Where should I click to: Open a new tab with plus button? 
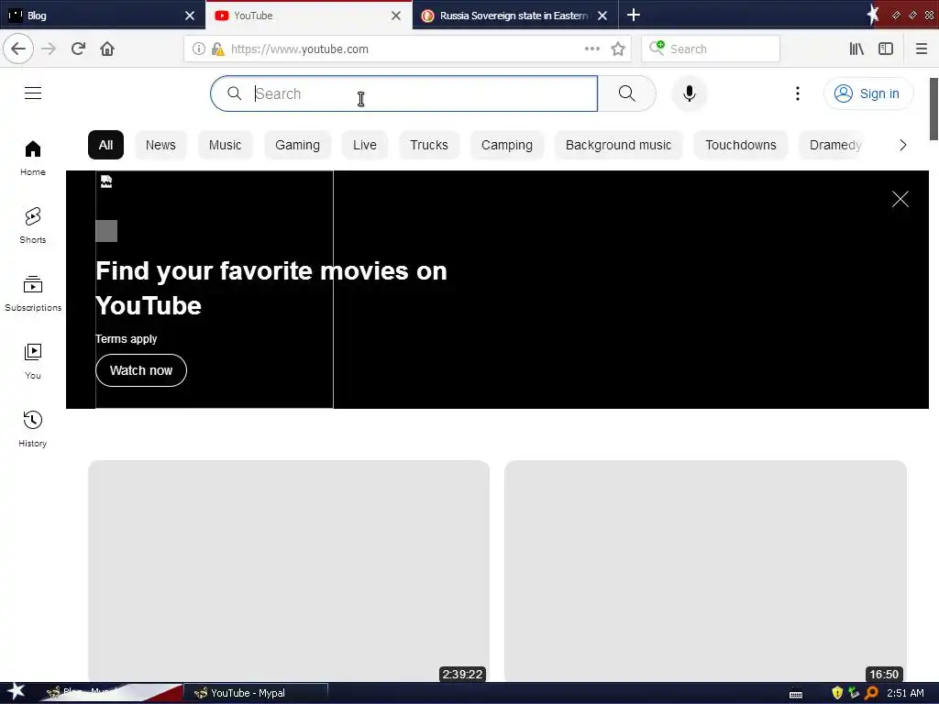pos(634,15)
